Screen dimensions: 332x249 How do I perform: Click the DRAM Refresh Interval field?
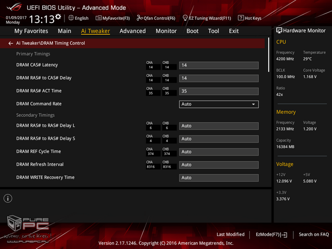(219, 165)
